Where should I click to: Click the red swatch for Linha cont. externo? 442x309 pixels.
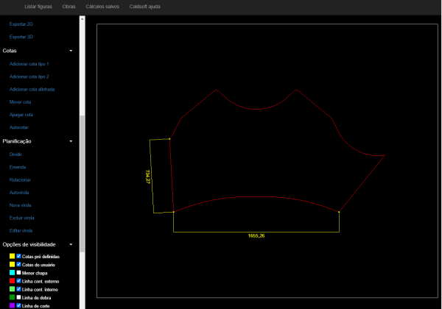point(12,281)
